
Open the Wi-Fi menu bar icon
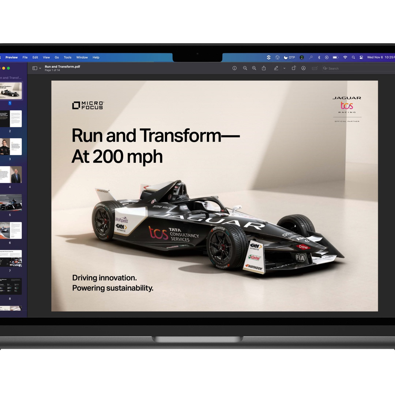click(345, 57)
